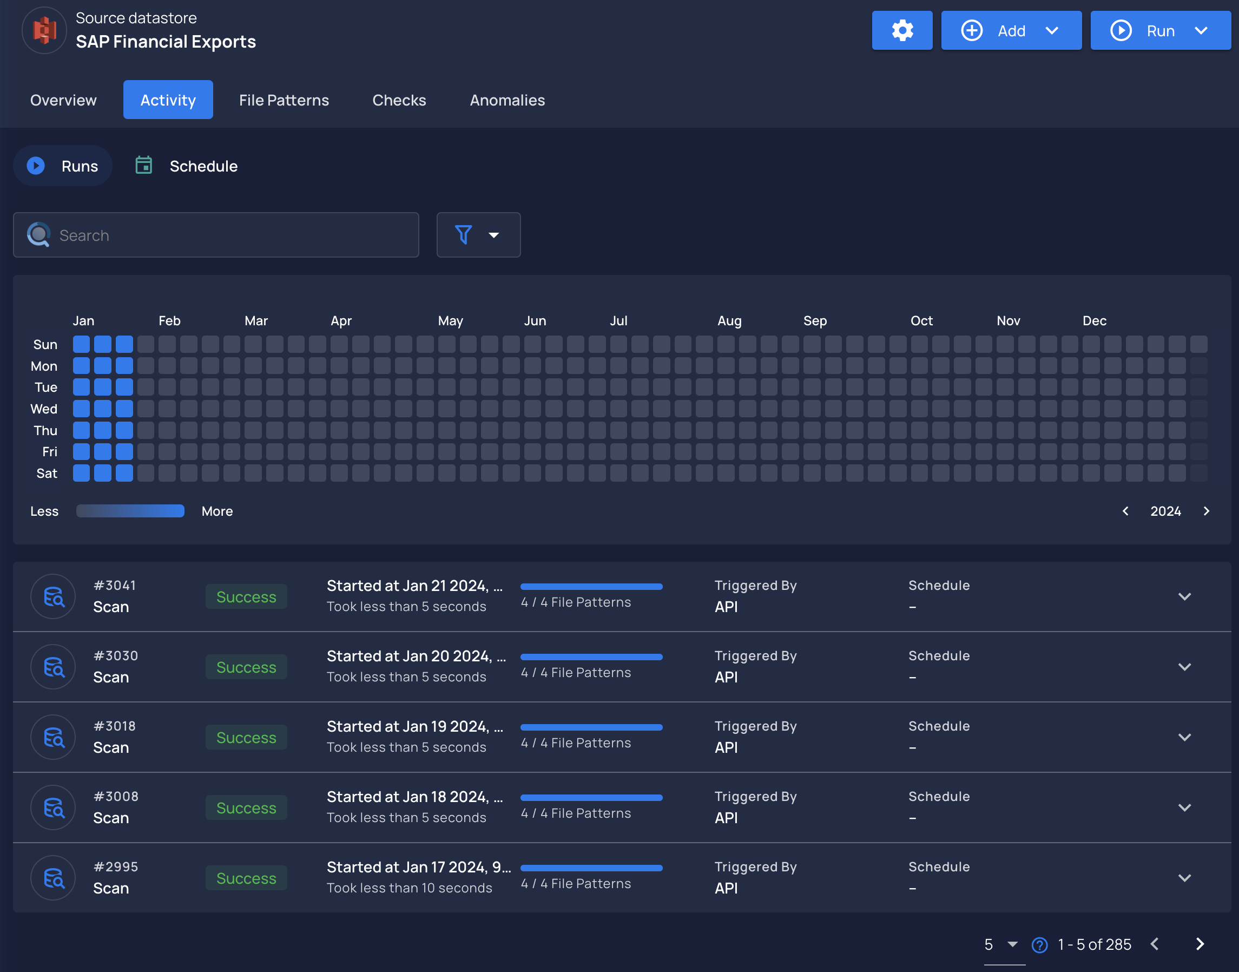The height and width of the screenshot is (972, 1239).
Task: Go to next year after 2024
Action: tap(1206, 511)
